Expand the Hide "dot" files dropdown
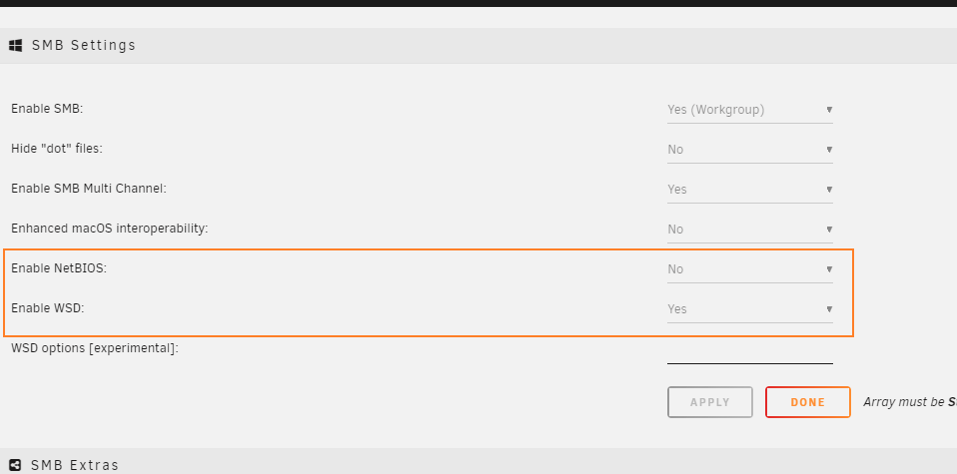The width and height of the screenshot is (957, 474). coord(749,150)
